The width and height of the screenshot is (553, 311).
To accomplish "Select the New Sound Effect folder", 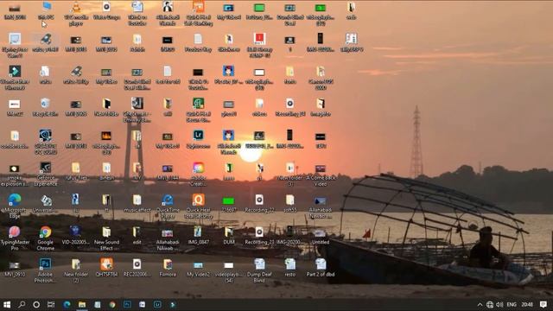I will [106, 238].
